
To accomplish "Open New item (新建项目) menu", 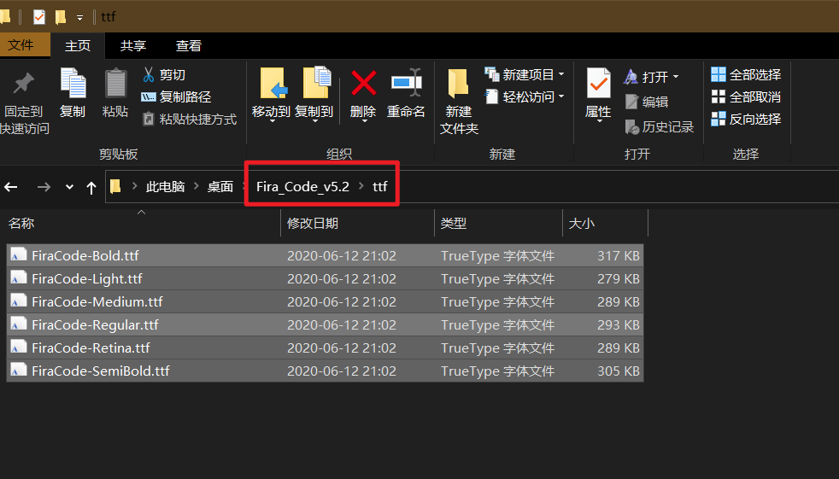I will 525,74.
